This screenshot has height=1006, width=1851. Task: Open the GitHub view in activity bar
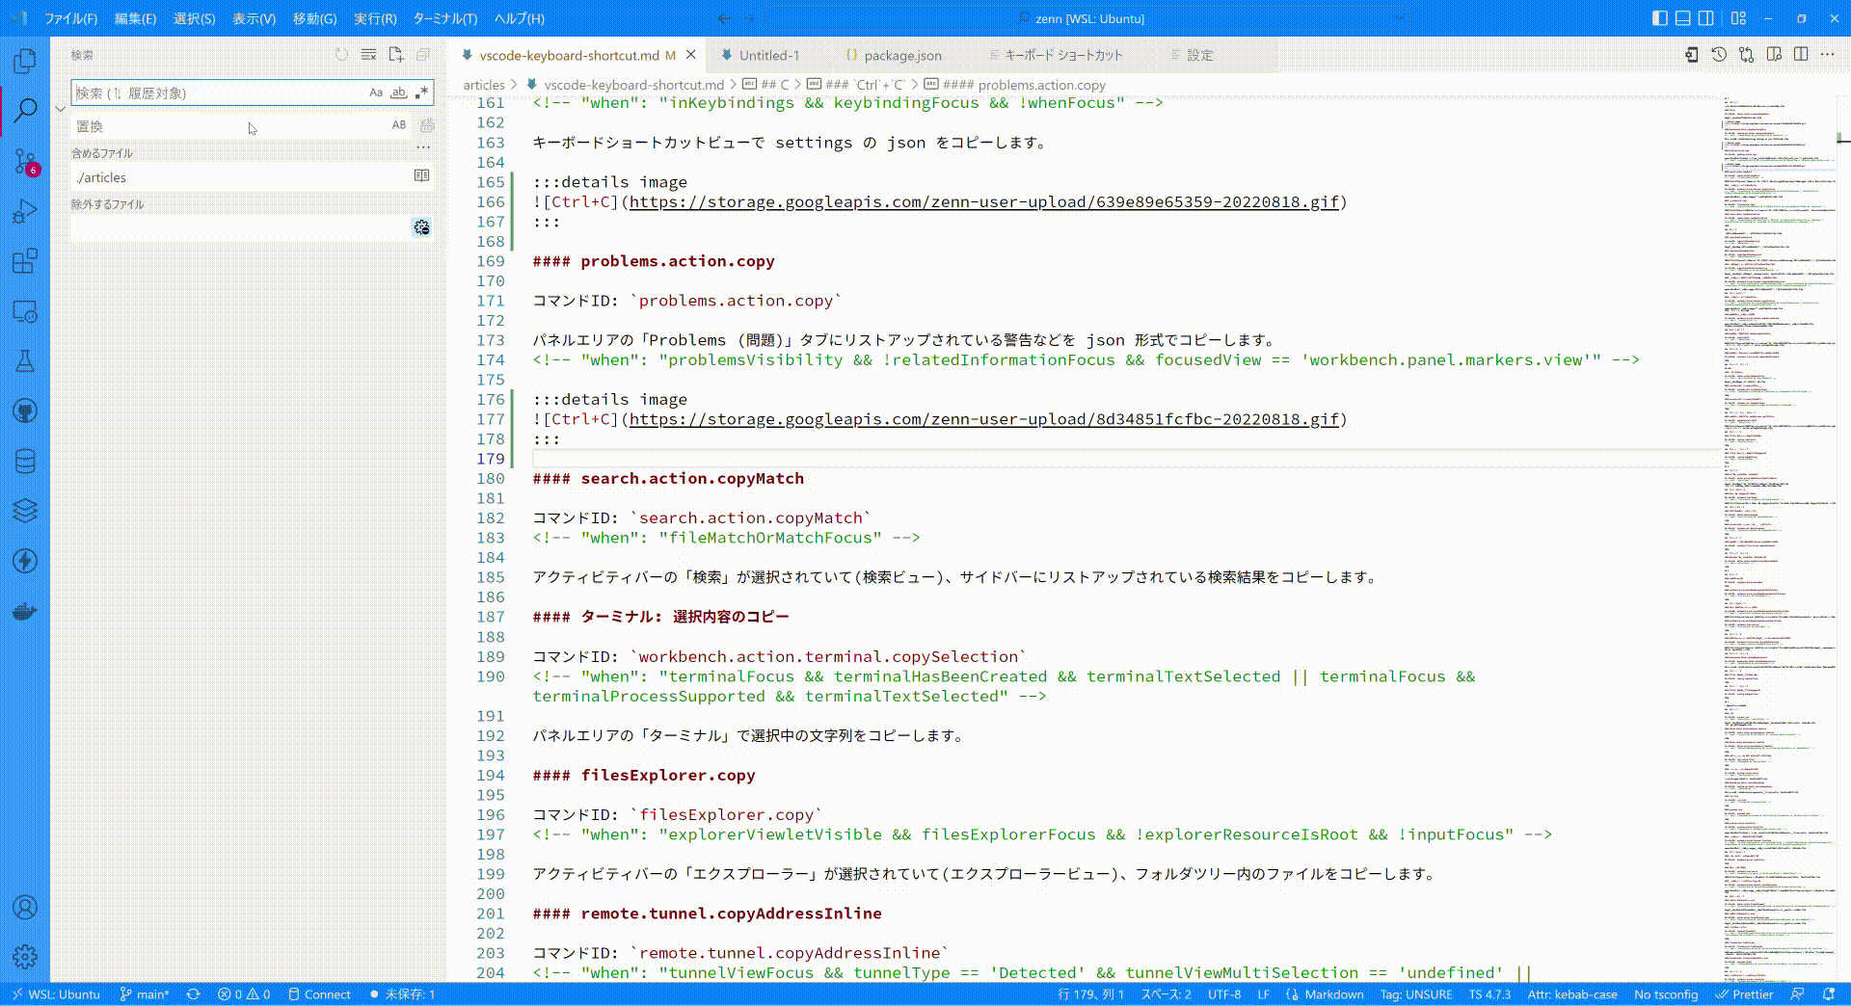(25, 411)
